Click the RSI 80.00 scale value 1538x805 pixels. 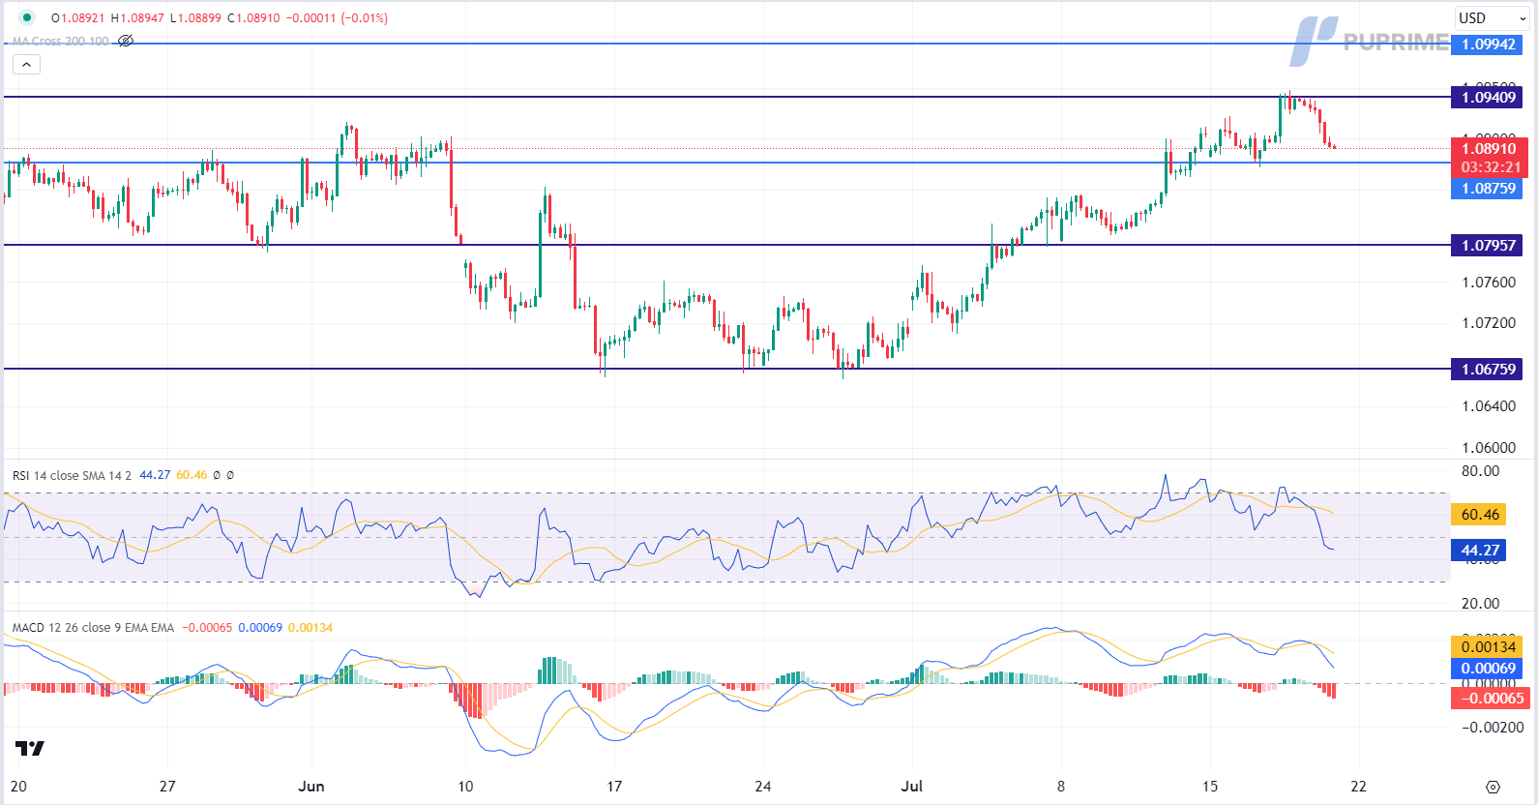coord(1480,471)
